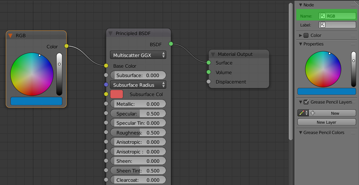This screenshot has width=359, height=185.
Task: Collapse the Grease Pencil Colors panel
Action: (301, 133)
